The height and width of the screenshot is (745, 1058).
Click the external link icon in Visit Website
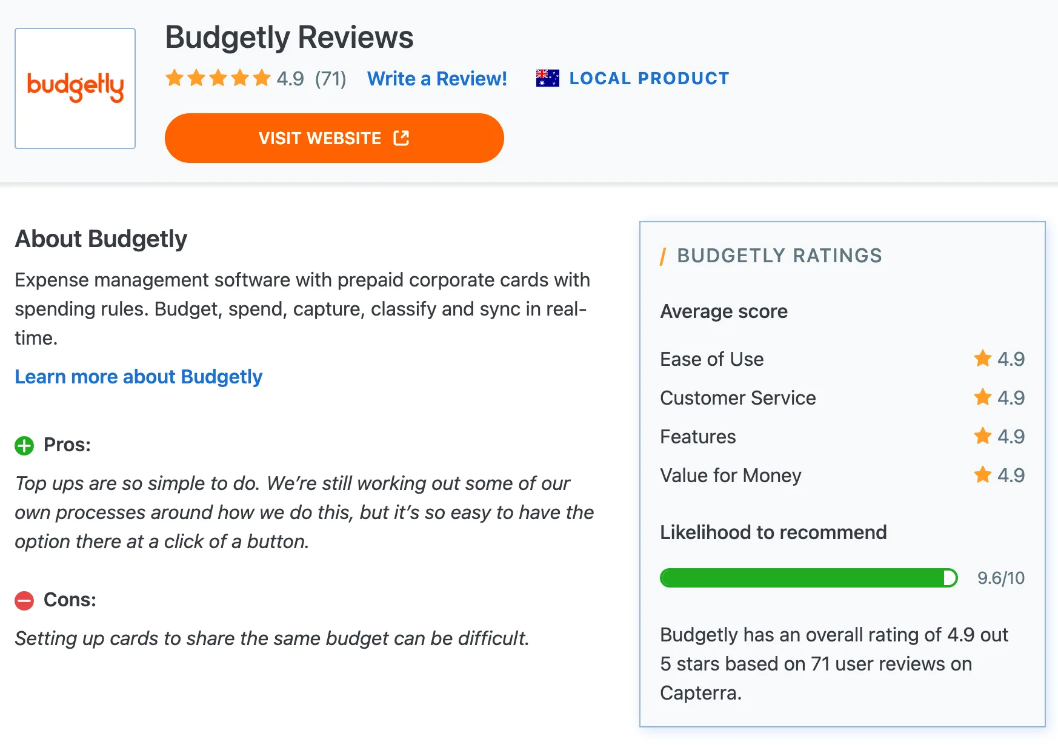click(401, 138)
